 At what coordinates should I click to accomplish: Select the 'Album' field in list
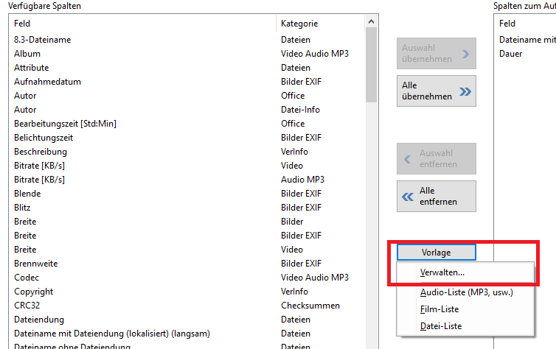pos(27,54)
